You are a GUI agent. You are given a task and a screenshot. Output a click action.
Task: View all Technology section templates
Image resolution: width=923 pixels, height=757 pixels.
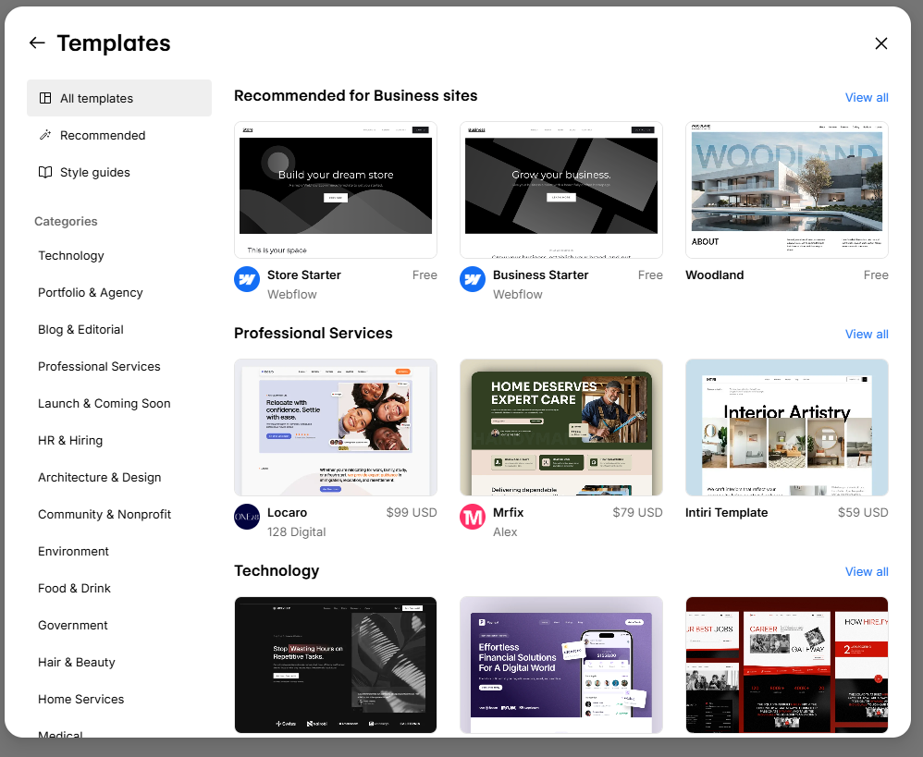click(867, 571)
